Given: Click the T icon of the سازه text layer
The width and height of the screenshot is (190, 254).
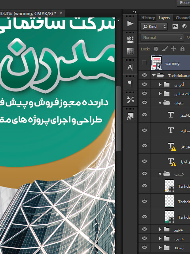Looking at the screenshot, I should pos(171,130).
